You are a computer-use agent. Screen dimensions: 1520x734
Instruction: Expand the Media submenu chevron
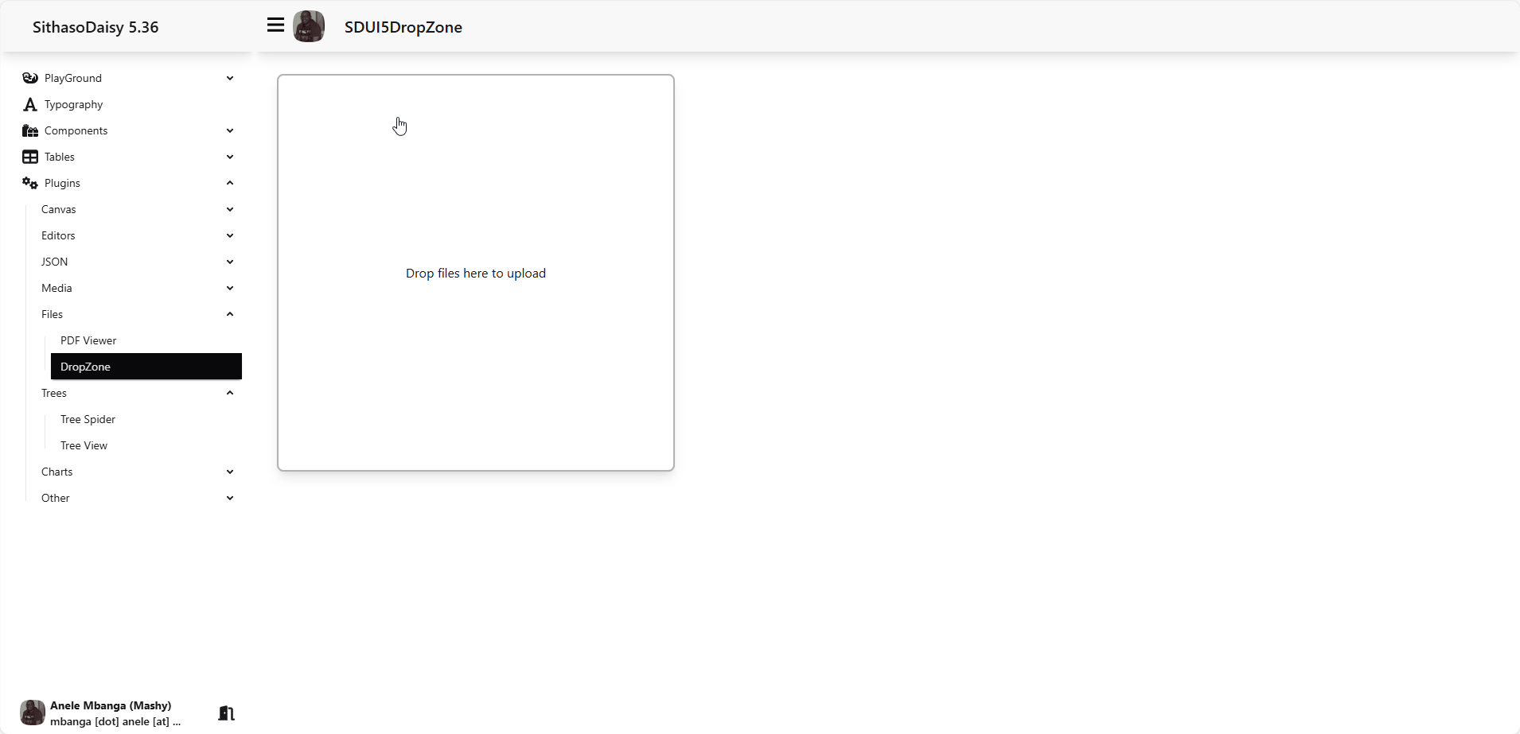[x=230, y=288]
